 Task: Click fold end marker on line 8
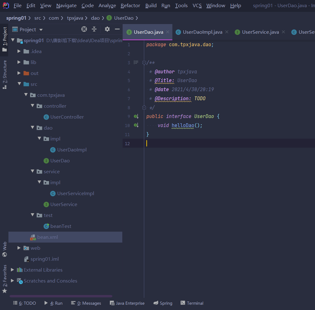[x=144, y=107]
